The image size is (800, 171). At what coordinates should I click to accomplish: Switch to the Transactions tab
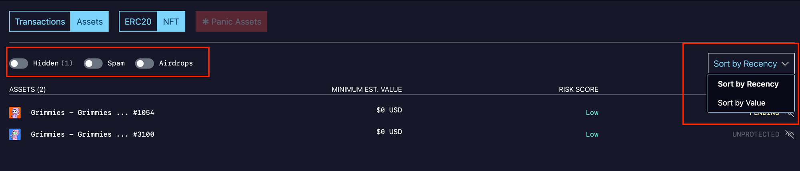point(40,22)
